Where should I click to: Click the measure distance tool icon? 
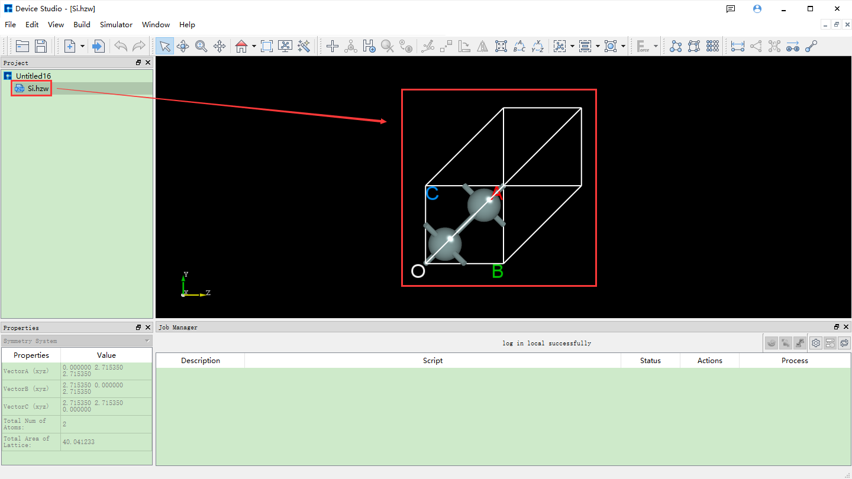tap(737, 46)
